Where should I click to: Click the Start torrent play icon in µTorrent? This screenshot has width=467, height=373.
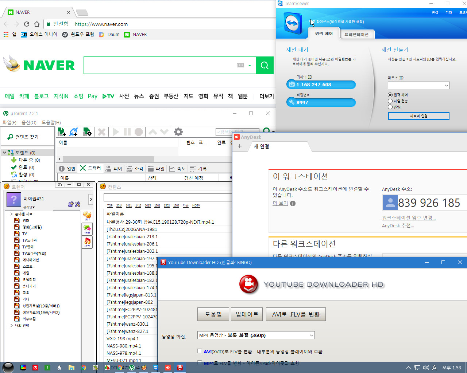[x=116, y=132]
